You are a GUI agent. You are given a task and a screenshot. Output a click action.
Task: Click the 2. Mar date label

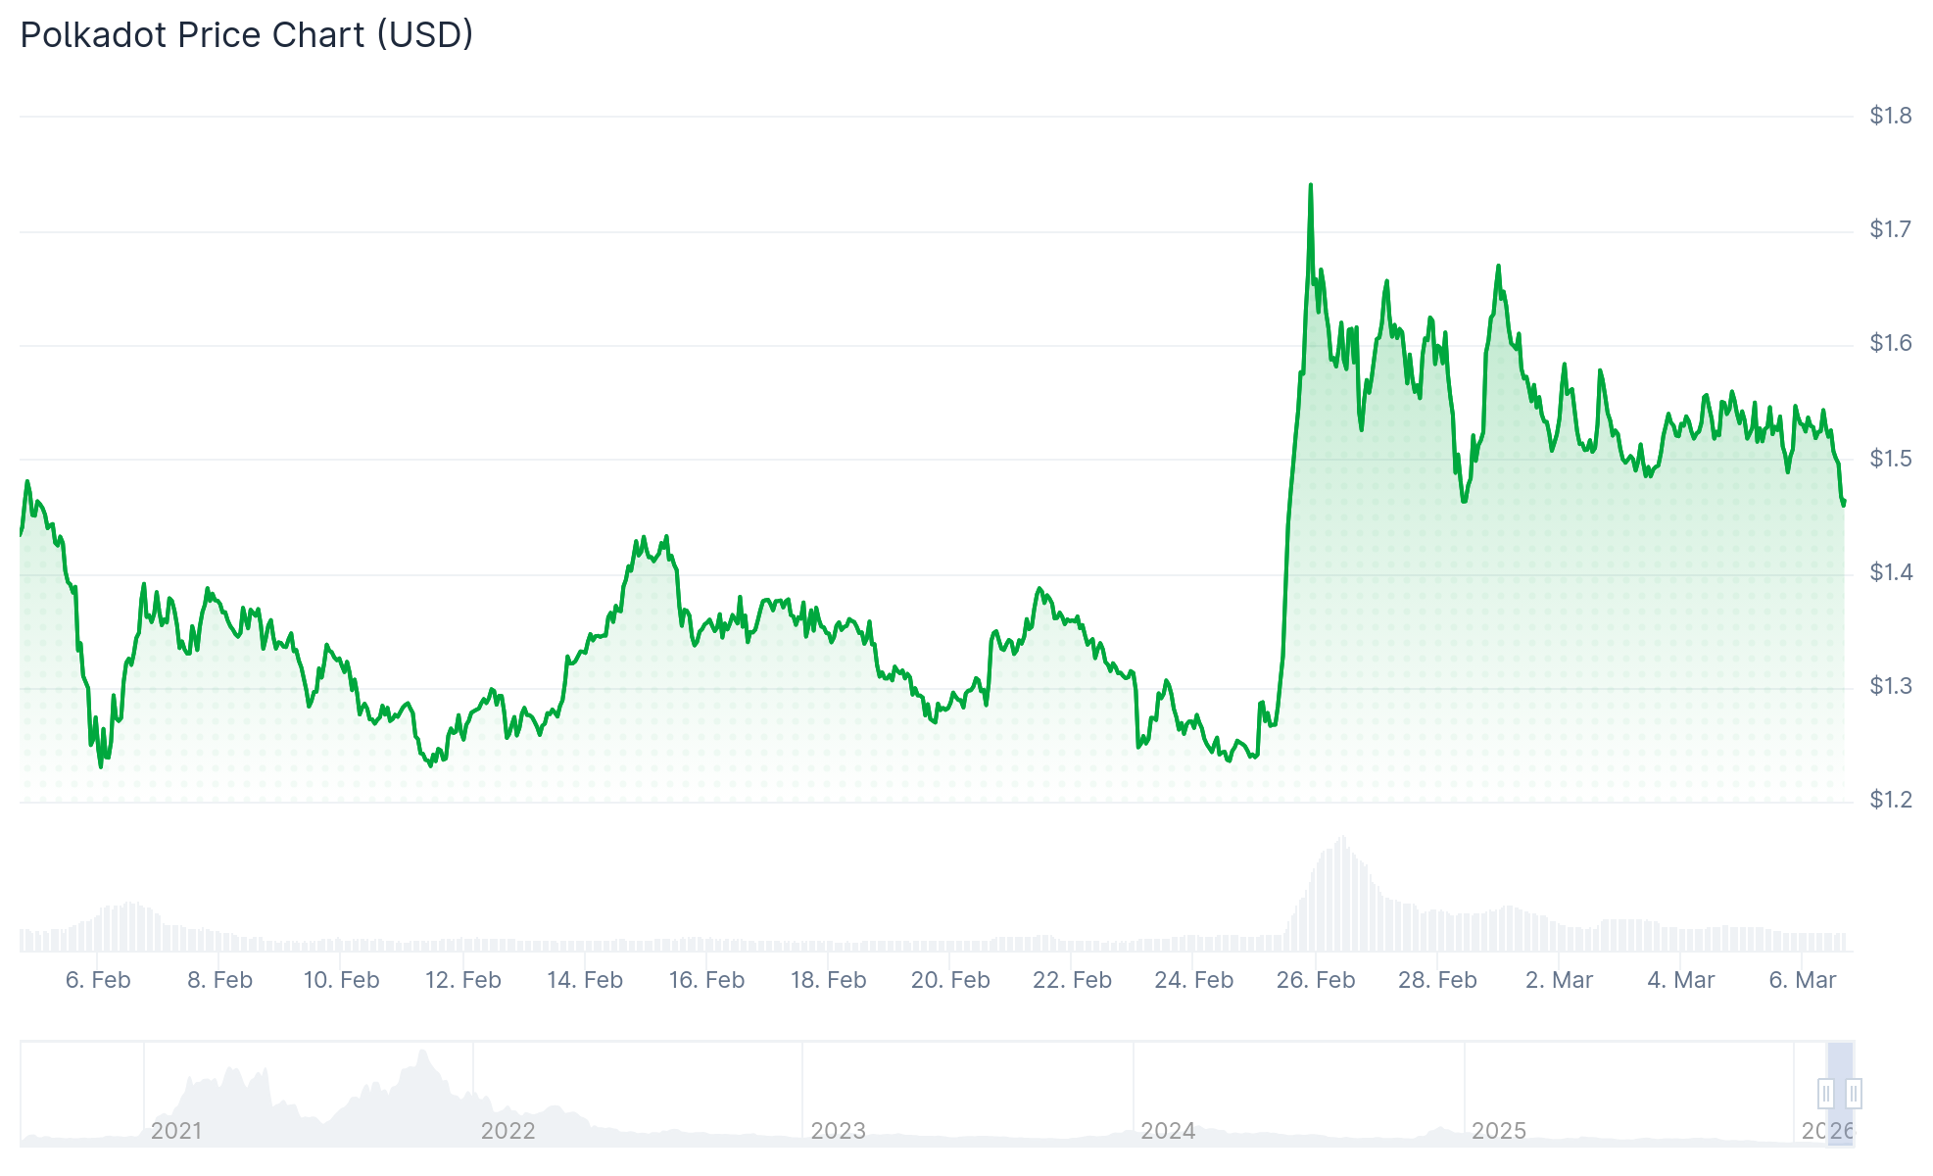click(1559, 980)
